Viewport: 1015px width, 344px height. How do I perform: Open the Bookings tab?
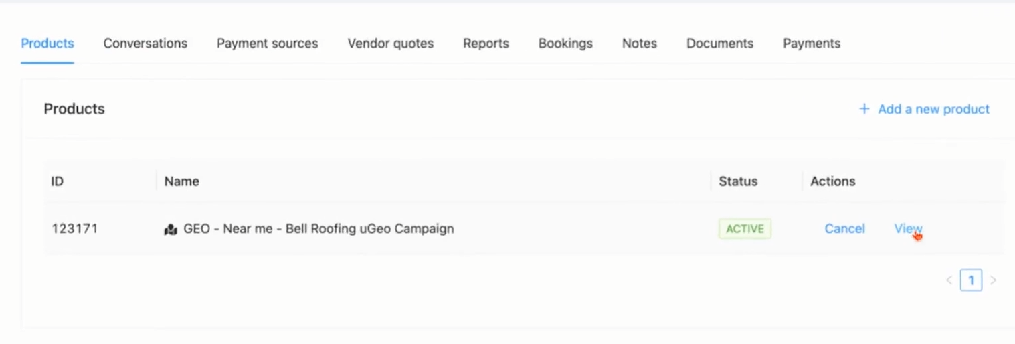565,44
